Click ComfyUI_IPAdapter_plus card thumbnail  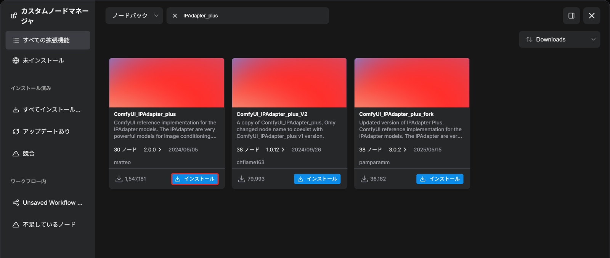[167, 83]
